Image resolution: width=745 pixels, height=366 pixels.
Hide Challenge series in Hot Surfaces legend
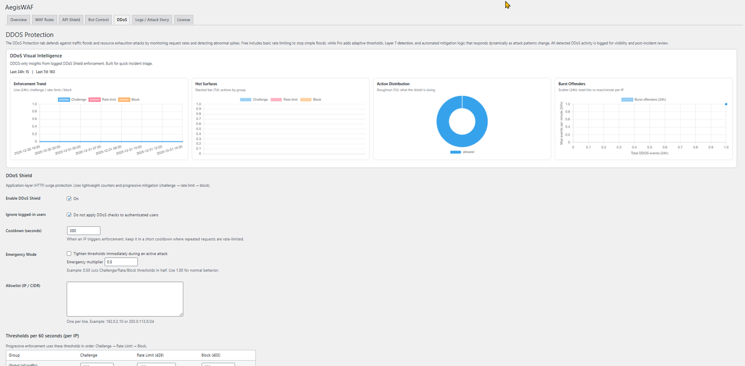click(246, 100)
